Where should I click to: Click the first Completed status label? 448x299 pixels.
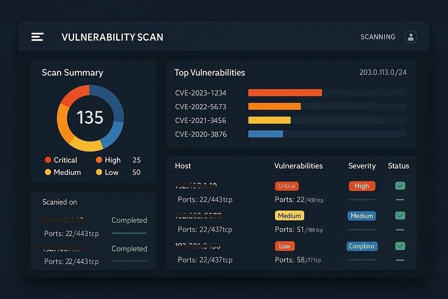pyautogui.click(x=129, y=220)
